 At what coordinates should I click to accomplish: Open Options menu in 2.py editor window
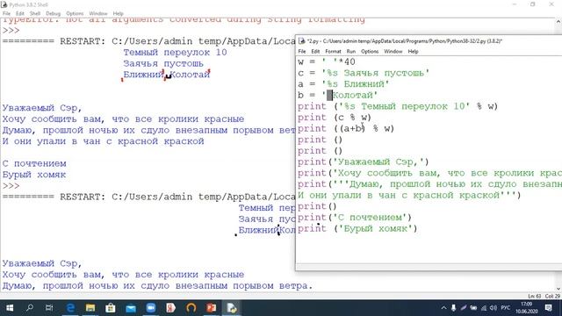[370, 52]
